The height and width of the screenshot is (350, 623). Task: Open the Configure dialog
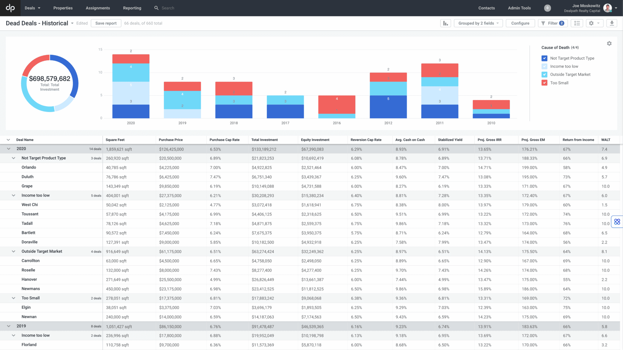coord(520,23)
